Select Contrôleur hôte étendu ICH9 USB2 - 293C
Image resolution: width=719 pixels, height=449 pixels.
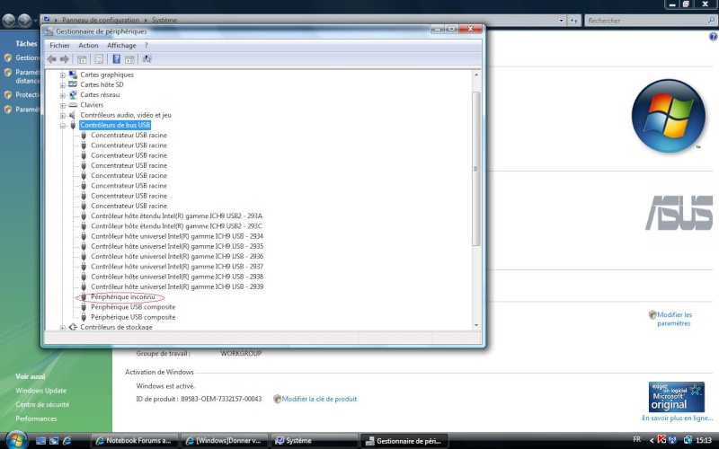[x=176, y=226]
